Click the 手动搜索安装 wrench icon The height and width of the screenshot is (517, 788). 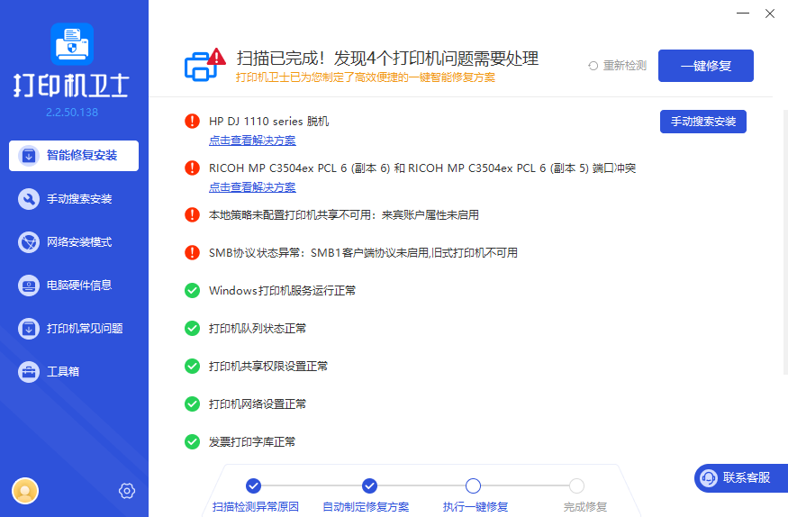29,199
